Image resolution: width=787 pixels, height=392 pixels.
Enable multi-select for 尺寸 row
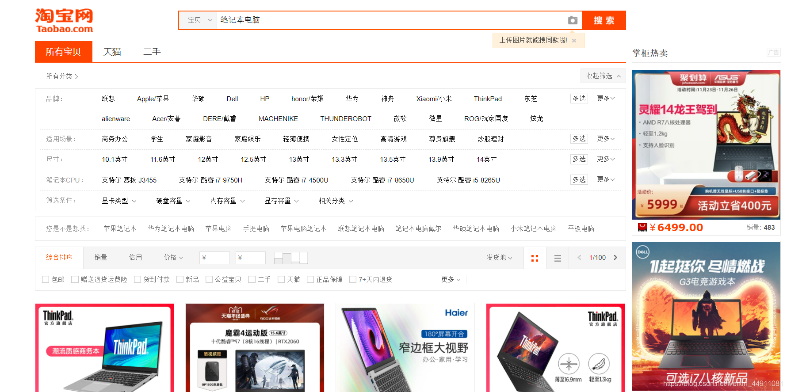point(579,159)
